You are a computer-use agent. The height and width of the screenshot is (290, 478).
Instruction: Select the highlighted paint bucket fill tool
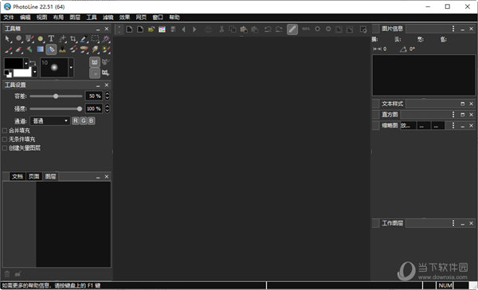(x=51, y=49)
